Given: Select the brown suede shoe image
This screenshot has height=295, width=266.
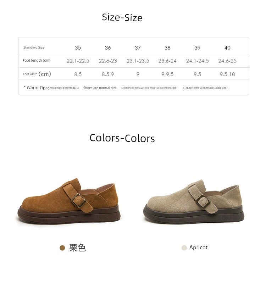Looking at the screenshot, I should [x=69, y=202].
